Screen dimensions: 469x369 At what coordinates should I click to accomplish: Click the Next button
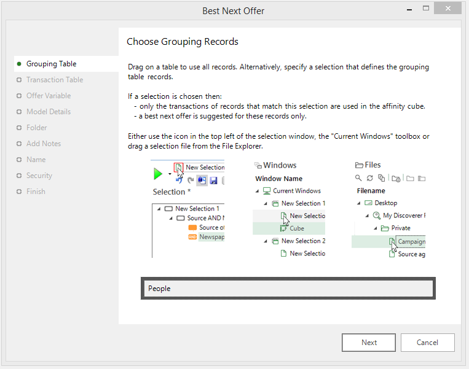369,343
